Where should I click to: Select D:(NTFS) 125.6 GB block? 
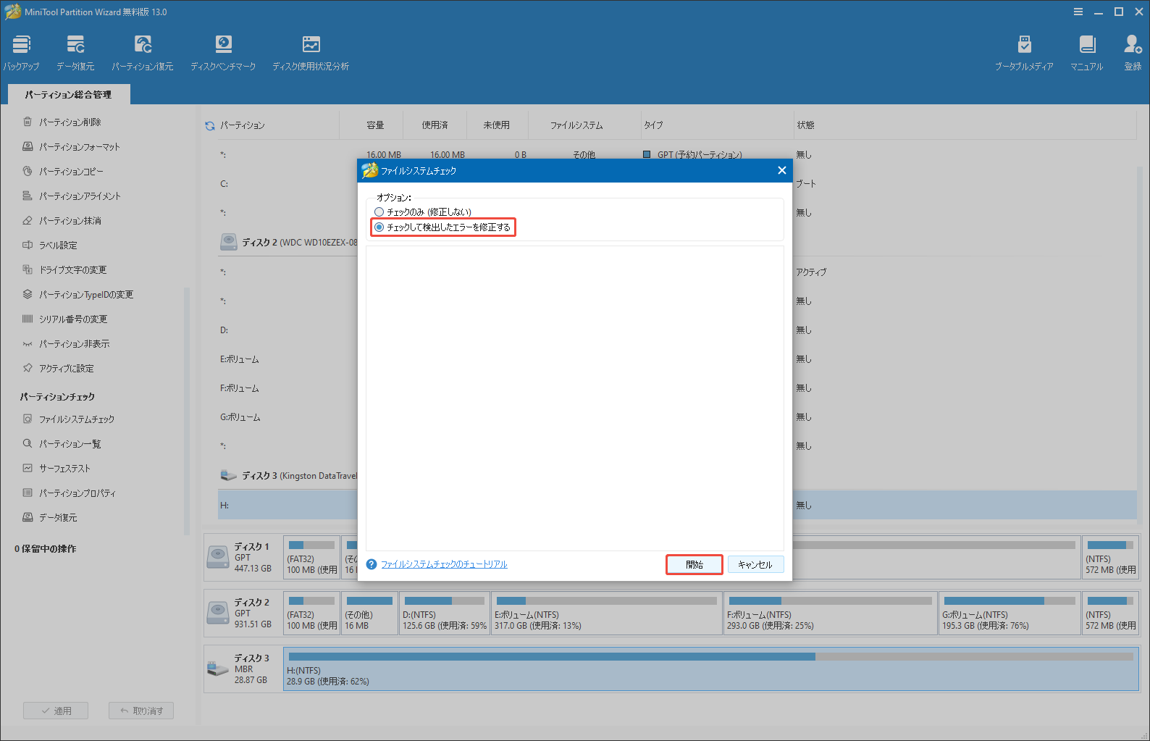pyautogui.click(x=445, y=614)
